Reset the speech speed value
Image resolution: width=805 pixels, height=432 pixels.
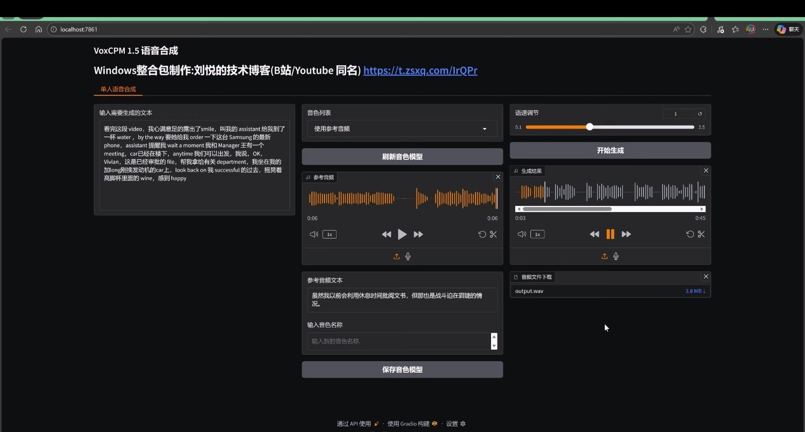[x=699, y=114]
